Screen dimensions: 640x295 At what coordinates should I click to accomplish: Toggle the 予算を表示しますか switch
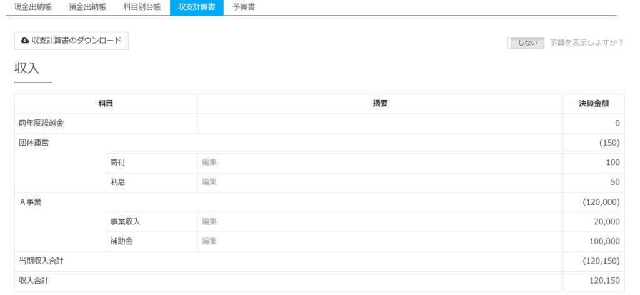(x=526, y=43)
